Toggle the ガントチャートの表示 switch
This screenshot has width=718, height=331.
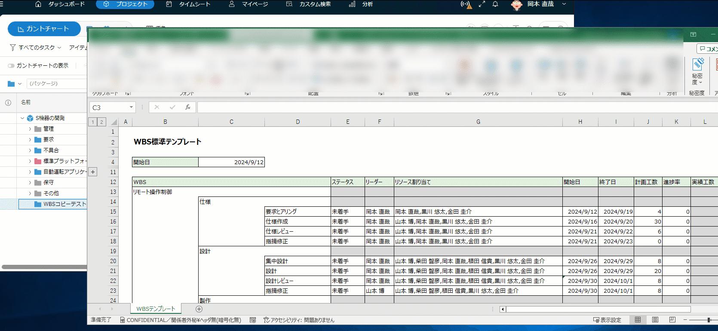11,66
